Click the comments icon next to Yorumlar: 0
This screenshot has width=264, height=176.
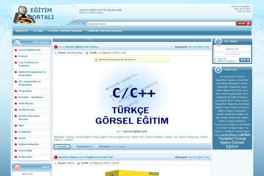pyautogui.click(x=74, y=147)
